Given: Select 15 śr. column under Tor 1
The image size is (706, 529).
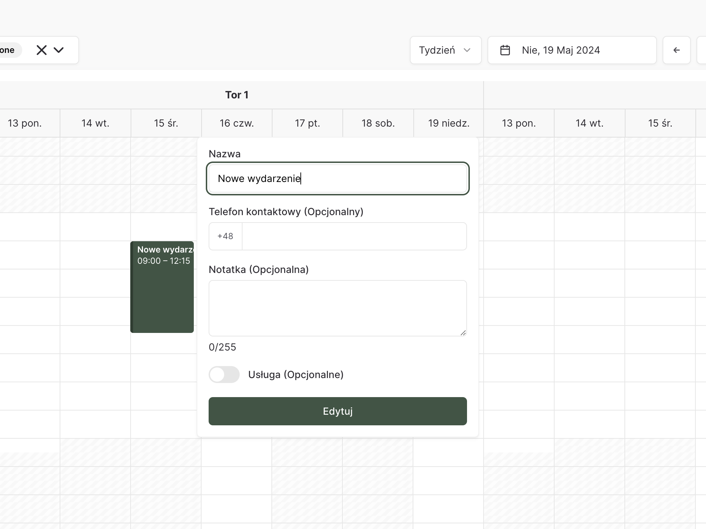Looking at the screenshot, I should 166,123.
